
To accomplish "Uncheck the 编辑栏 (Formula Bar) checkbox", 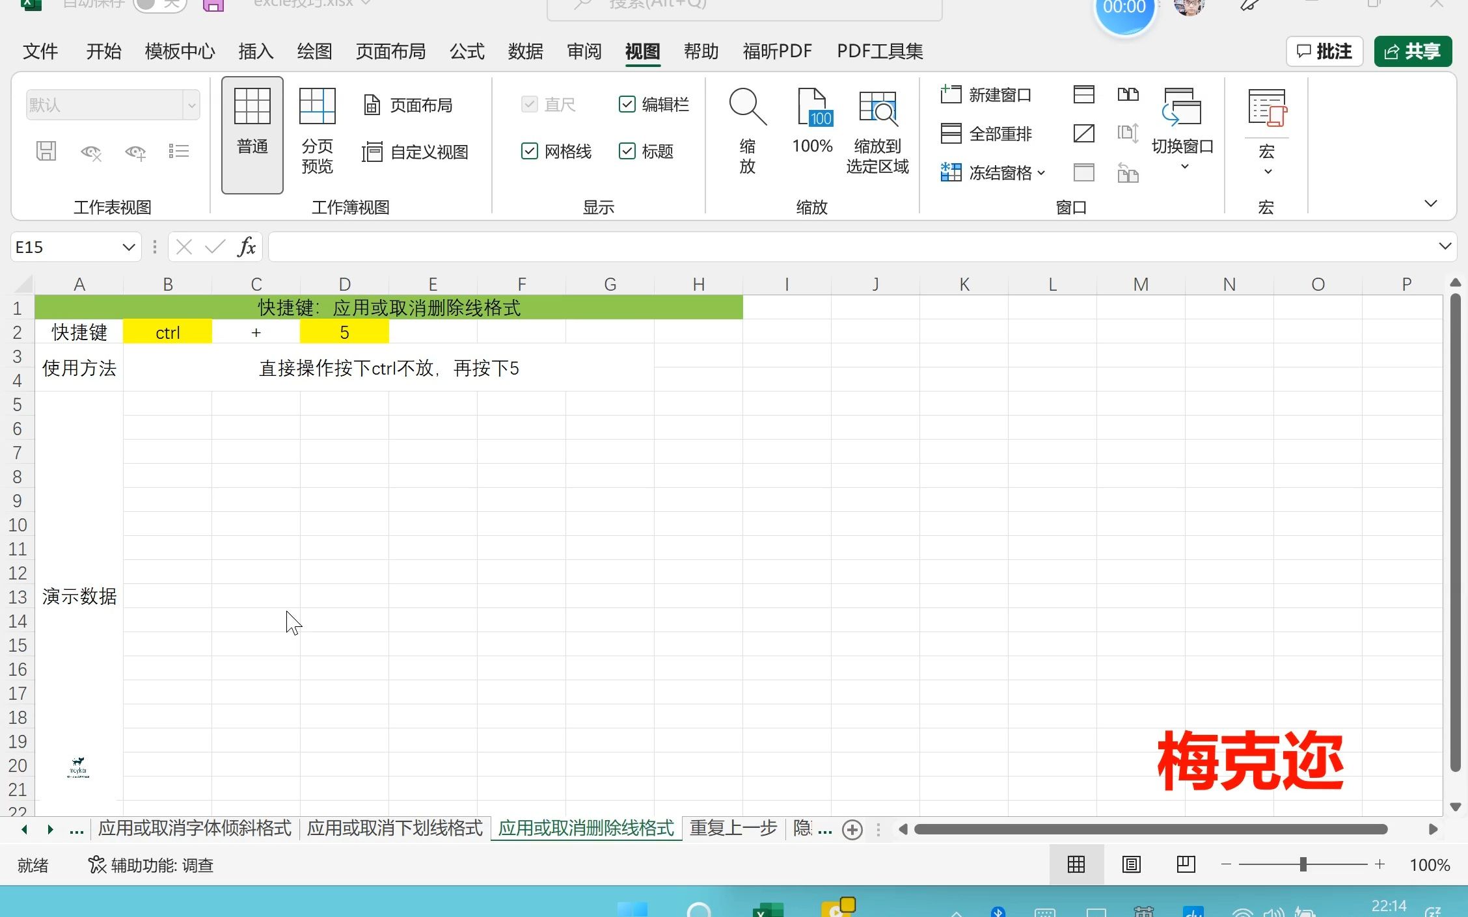I will click(627, 103).
